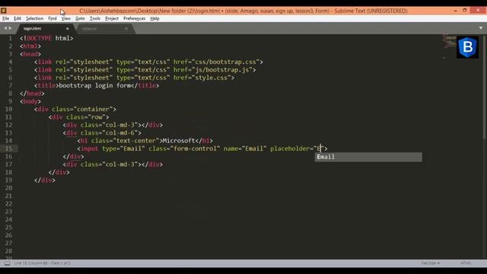The image size is (487, 274).
Task: Click the opening <html> tag on line 2
Action: [x=30, y=46]
